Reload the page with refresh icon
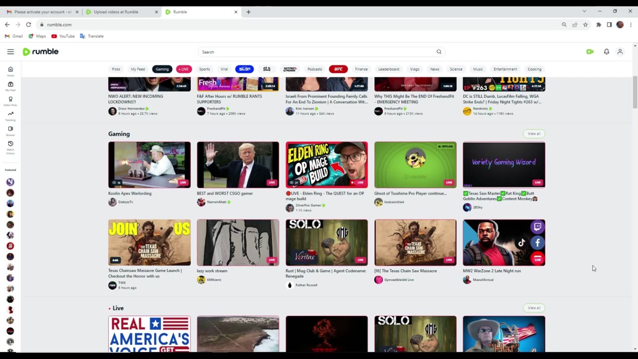The image size is (638, 359). (x=28, y=24)
